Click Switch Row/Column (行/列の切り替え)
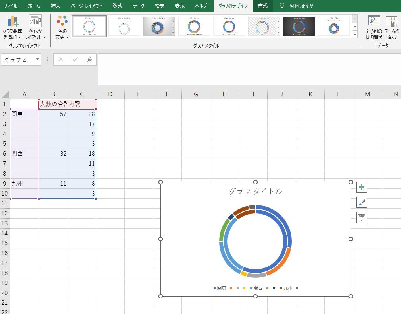 [x=374, y=27]
